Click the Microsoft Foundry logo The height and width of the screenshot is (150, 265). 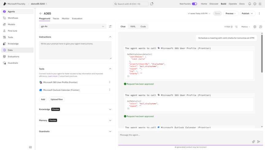[x=5, y=4]
